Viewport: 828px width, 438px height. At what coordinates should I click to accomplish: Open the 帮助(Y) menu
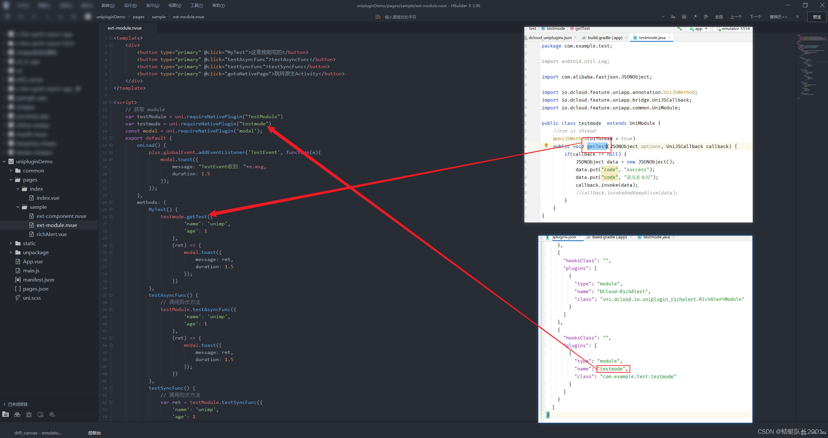click(x=219, y=6)
